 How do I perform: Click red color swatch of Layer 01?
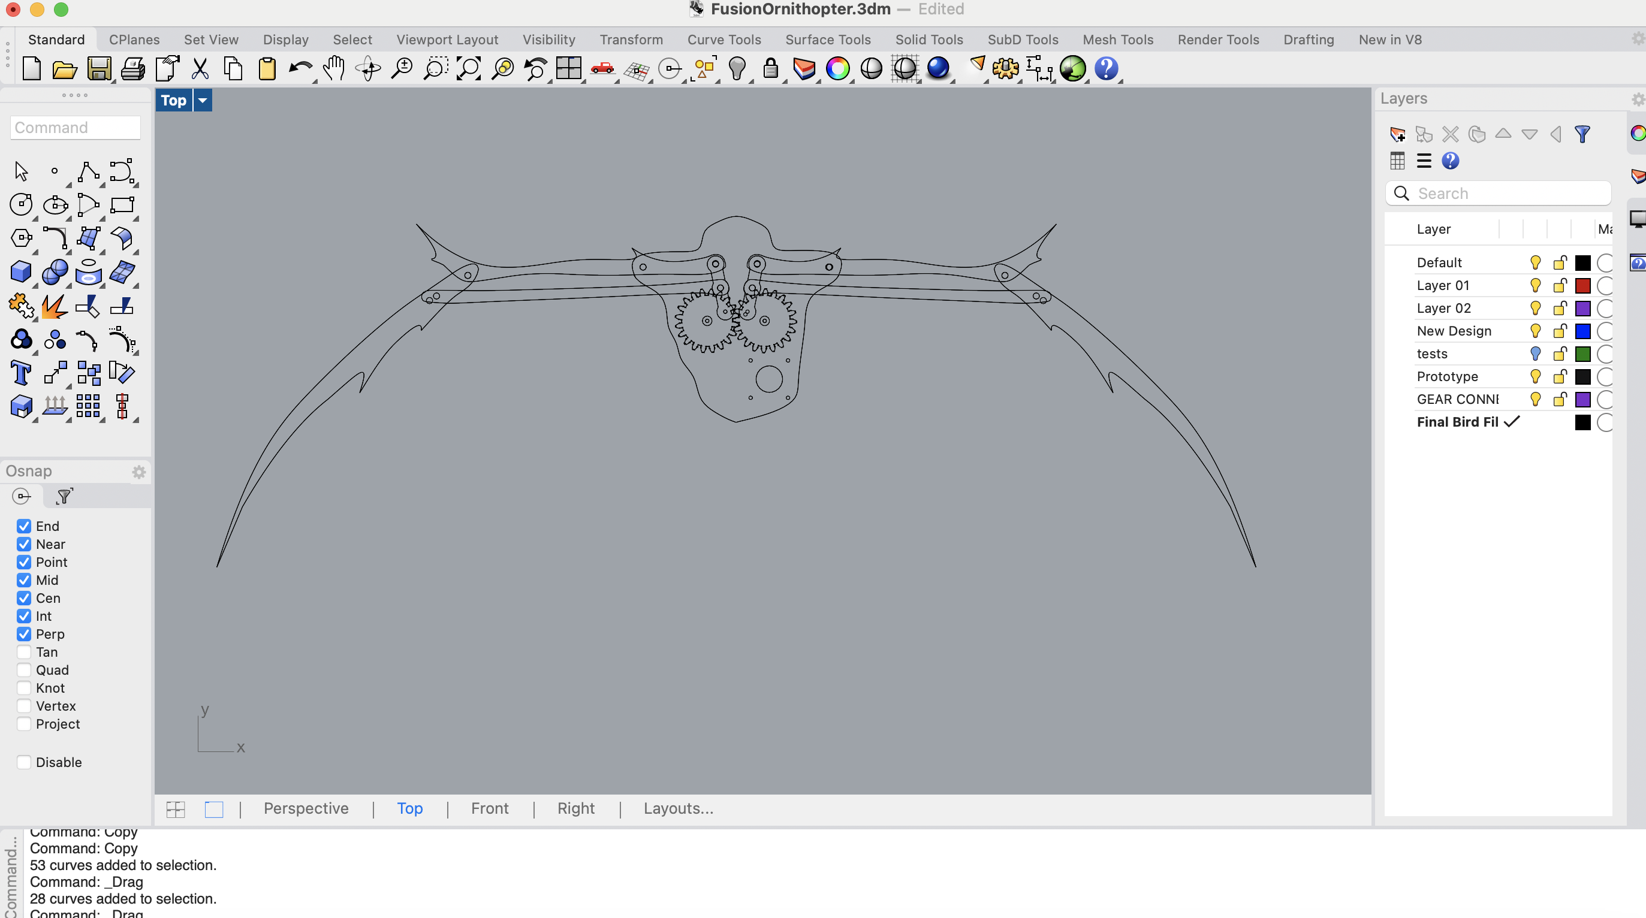(x=1582, y=286)
